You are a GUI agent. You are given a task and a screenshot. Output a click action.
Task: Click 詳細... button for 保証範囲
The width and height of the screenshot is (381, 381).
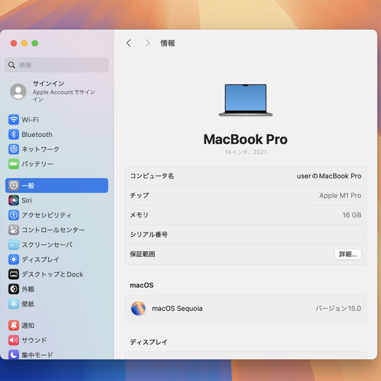click(x=348, y=254)
